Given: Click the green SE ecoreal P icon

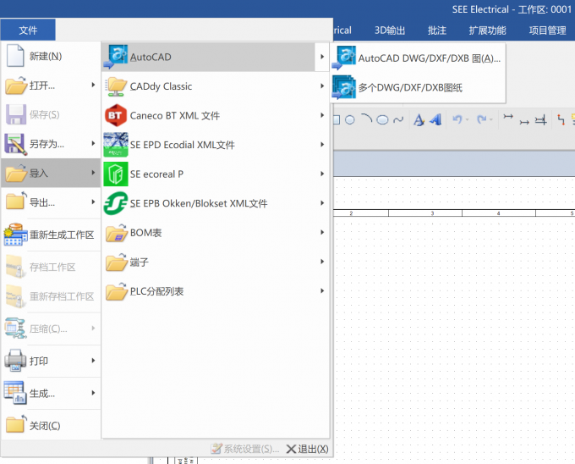Looking at the screenshot, I should pyautogui.click(x=116, y=174).
